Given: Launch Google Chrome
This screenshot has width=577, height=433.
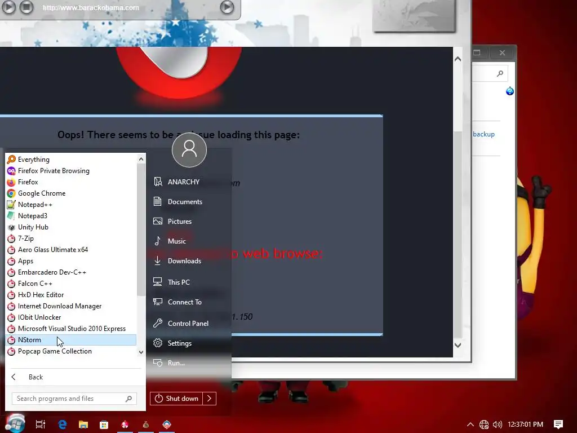Looking at the screenshot, I should point(70,193).
